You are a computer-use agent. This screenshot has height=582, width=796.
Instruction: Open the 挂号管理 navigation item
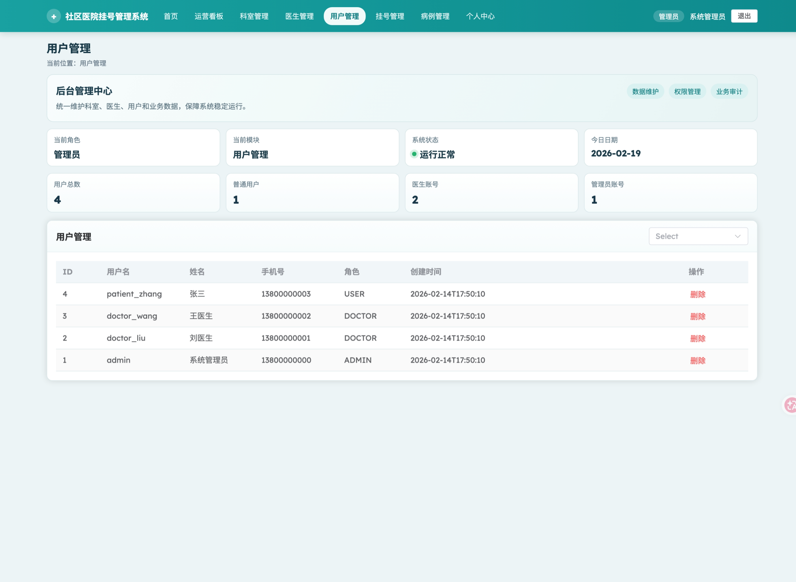[390, 16]
